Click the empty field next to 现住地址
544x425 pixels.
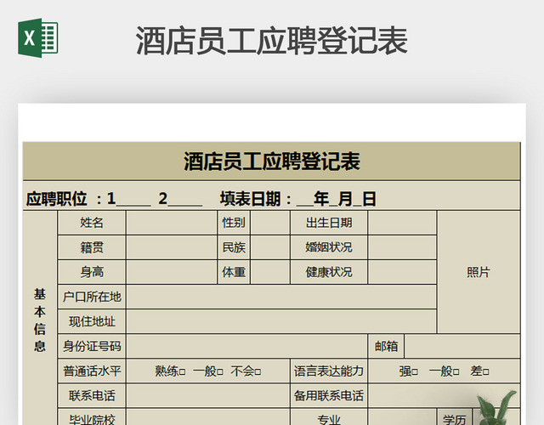[x=281, y=321]
